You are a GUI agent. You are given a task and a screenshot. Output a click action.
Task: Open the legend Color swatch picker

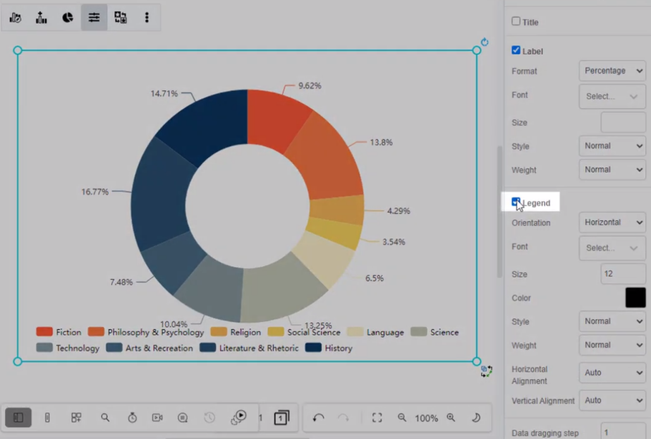[635, 297]
